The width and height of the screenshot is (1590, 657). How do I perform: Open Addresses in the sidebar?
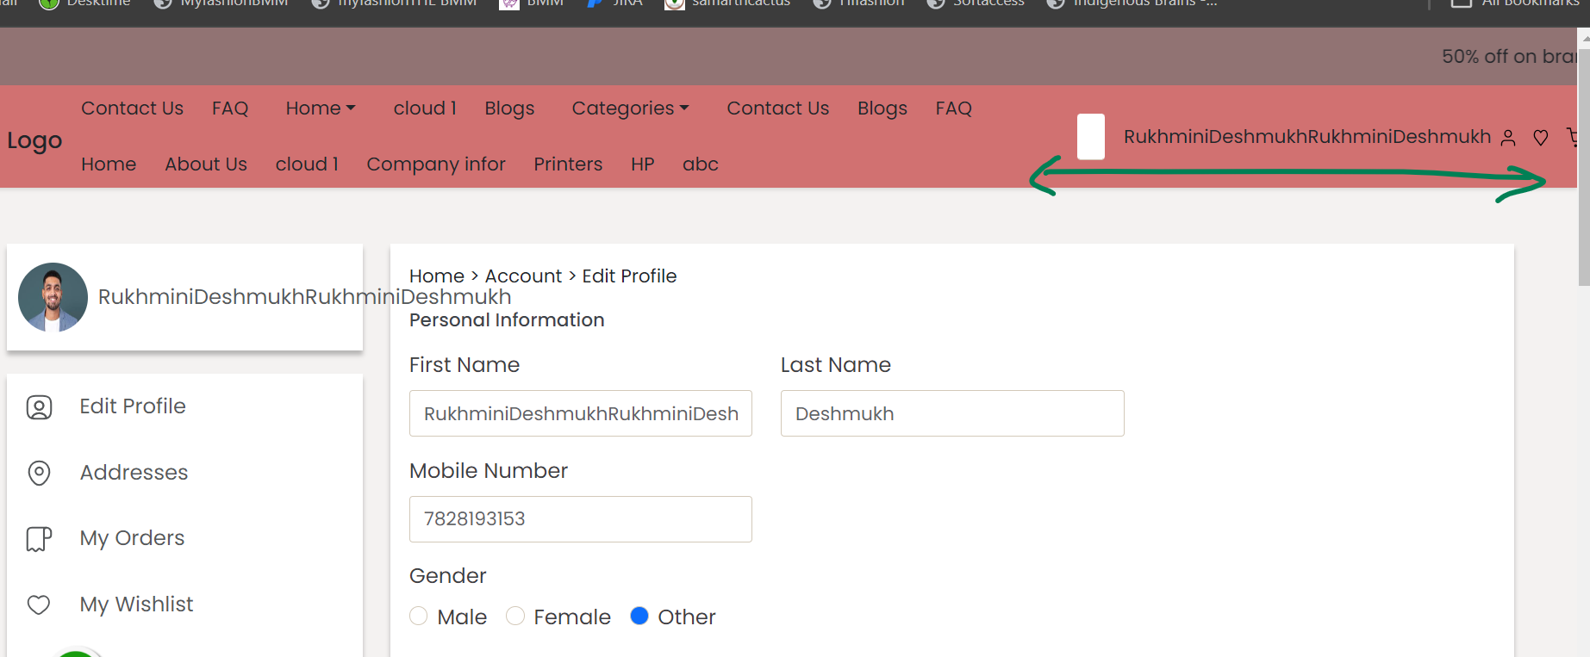pyautogui.click(x=134, y=473)
